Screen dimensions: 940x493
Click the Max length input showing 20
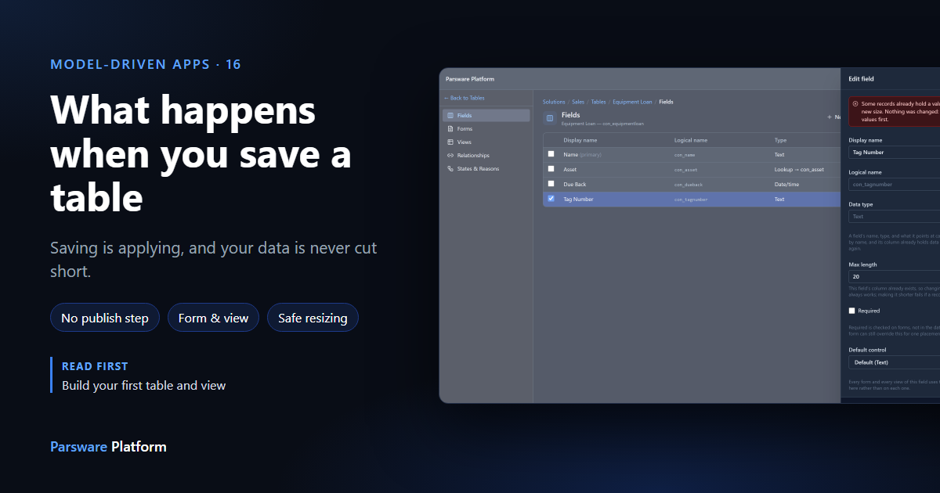point(895,277)
